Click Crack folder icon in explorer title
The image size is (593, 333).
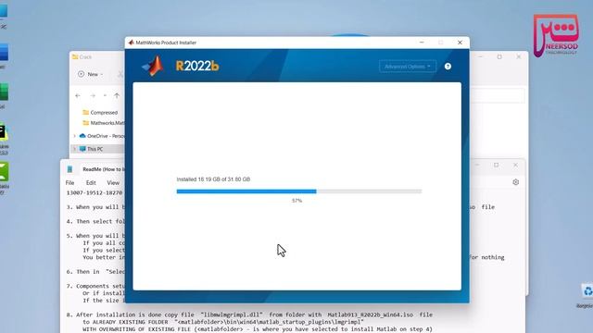75,57
